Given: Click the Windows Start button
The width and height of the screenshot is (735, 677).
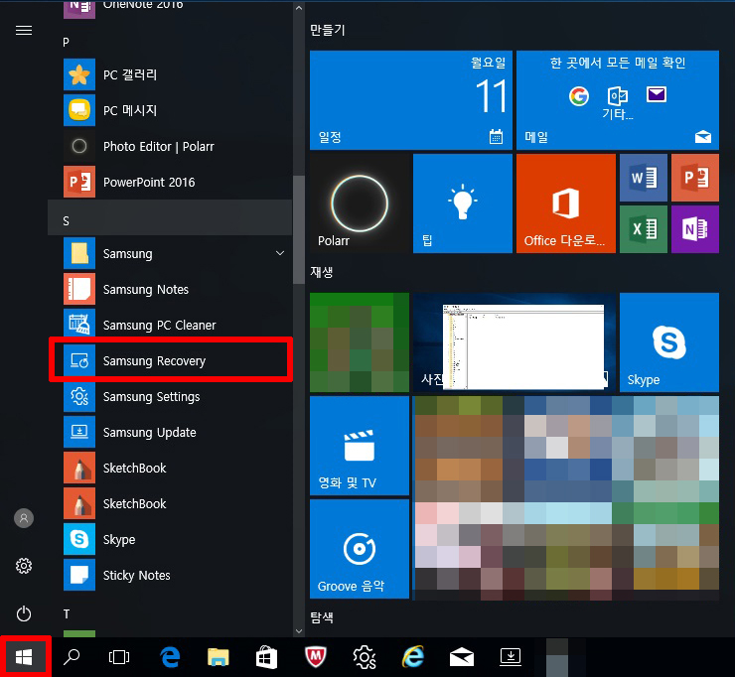Looking at the screenshot, I should [24, 657].
